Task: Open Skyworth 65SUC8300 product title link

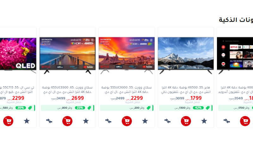Action: pos(67,90)
